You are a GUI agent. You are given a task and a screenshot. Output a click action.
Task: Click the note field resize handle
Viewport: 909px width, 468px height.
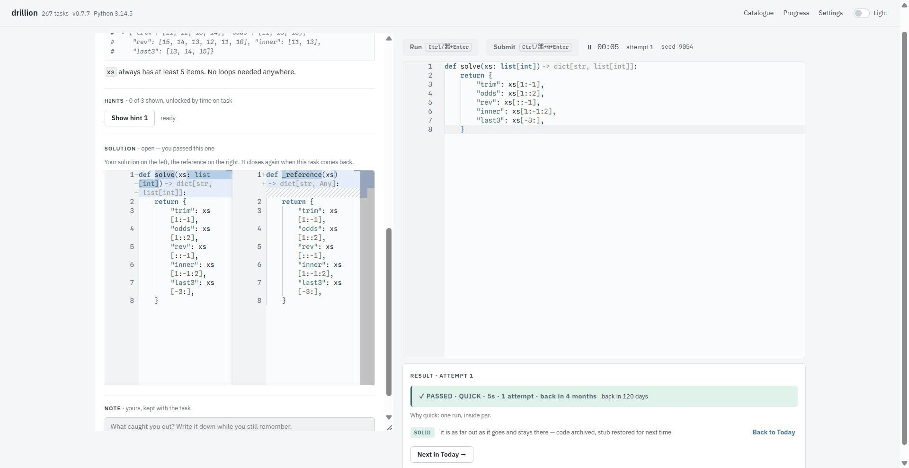[x=390, y=428]
